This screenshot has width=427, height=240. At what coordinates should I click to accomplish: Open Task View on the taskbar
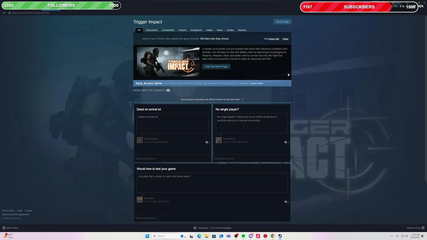point(191,236)
